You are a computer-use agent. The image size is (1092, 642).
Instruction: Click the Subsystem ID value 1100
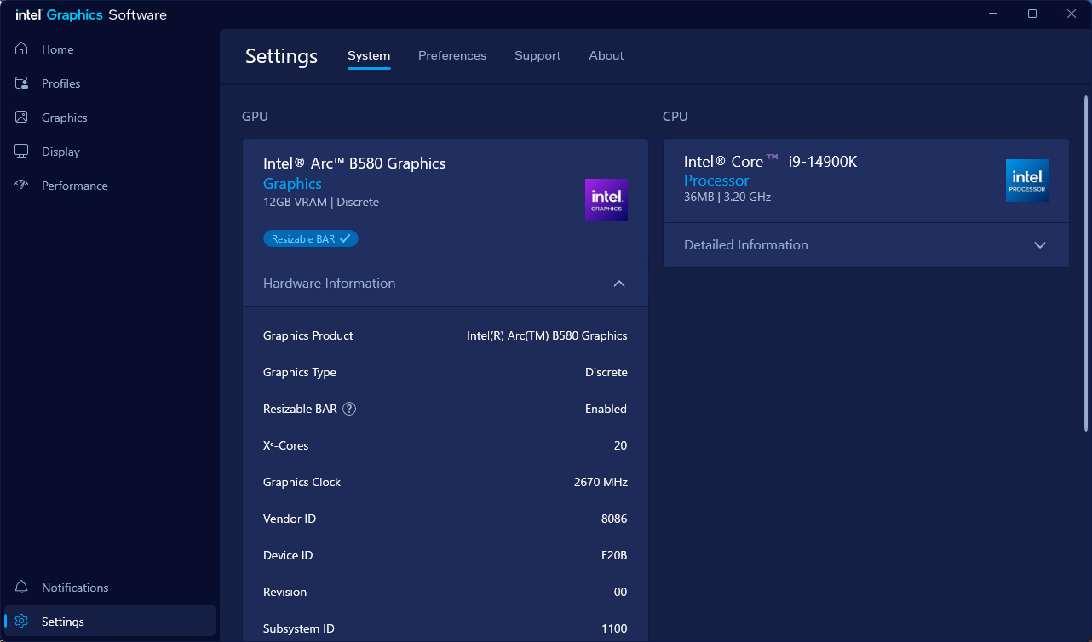(614, 628)
